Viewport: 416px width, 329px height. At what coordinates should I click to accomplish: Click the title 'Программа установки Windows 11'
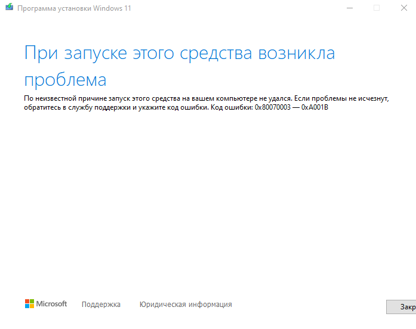(74, 8)
